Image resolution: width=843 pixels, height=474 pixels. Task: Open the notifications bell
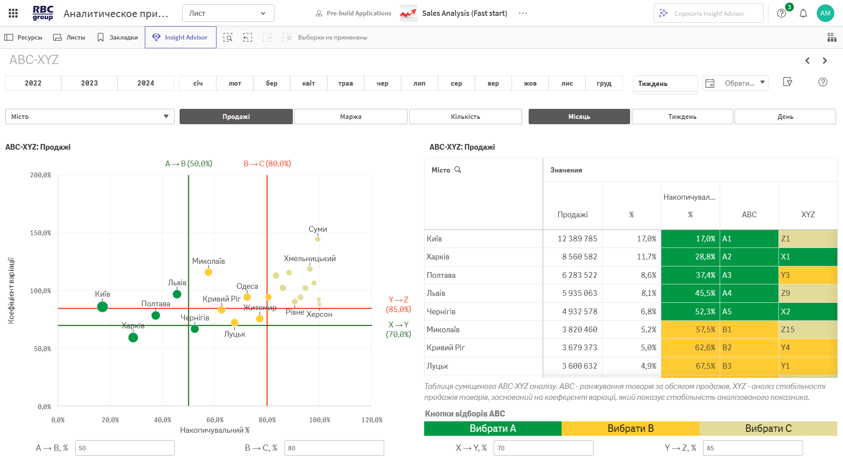[x=803, y=13]
